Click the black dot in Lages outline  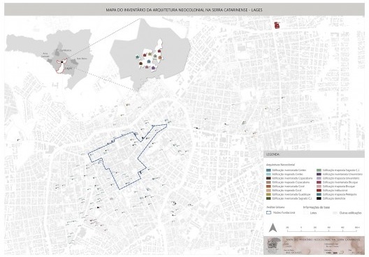[62, 62]
